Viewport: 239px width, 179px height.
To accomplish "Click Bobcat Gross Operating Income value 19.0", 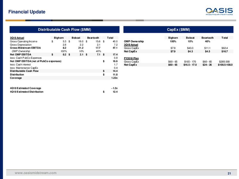I will click(x=81, y=41).
